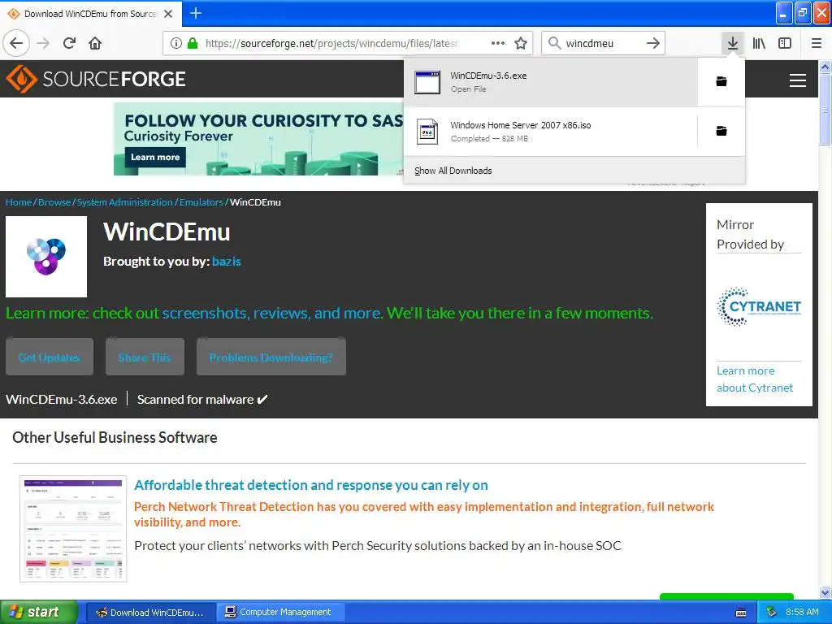Open Affordable threat detection headline link
Screen dimensions: 832x624
311,485
